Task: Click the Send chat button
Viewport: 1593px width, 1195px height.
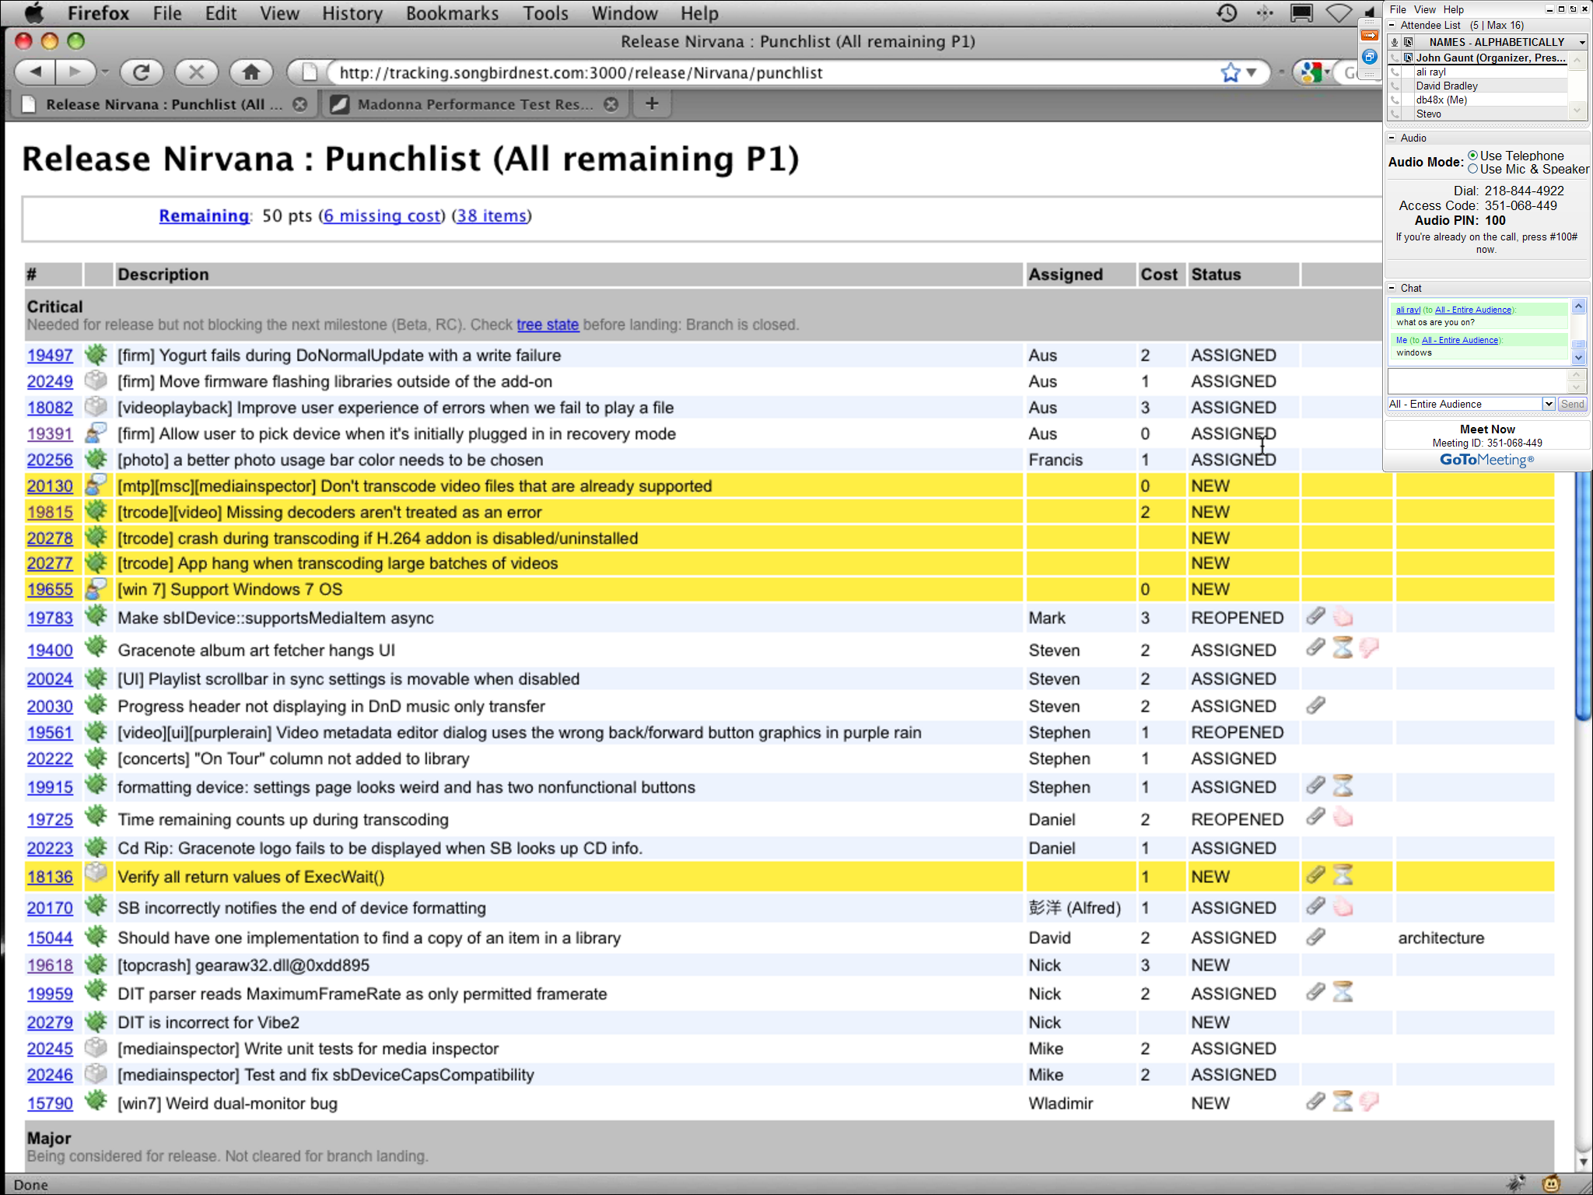Action: click(1572, 404)
